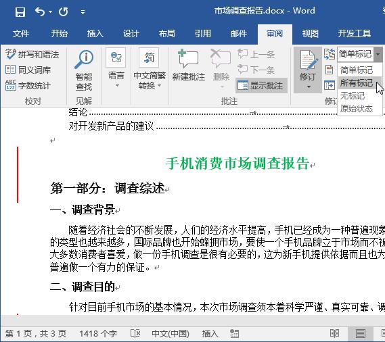Select the 审阅 ribbon tab
Image resolution: width=385 pixels, height=342 pixels.
click(275, 34)
